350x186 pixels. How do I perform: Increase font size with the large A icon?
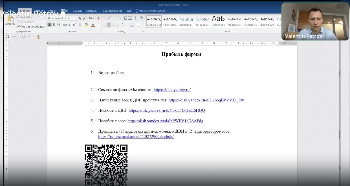click(x=80, y=18)
